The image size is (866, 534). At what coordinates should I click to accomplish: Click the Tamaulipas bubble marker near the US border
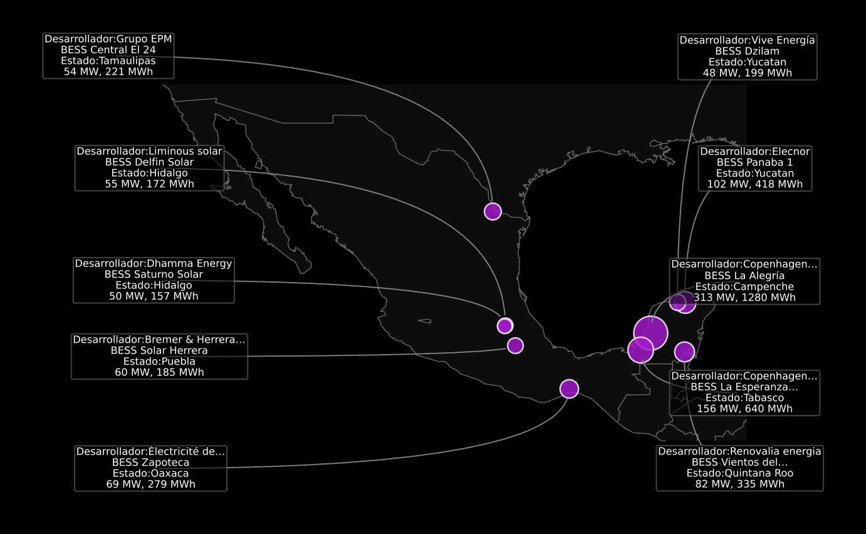493,211
